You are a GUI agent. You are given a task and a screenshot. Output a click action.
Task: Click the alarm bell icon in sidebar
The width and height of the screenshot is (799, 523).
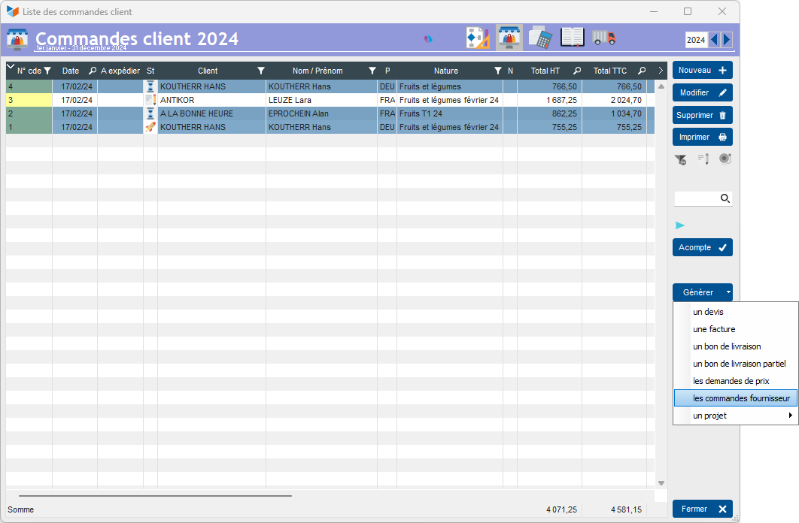click(x=725, y=159)
